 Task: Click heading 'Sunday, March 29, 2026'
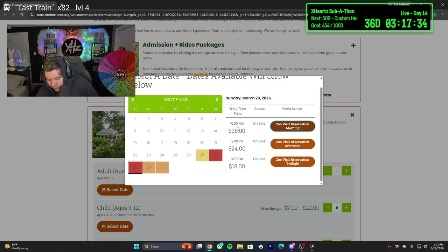point(248,98)
